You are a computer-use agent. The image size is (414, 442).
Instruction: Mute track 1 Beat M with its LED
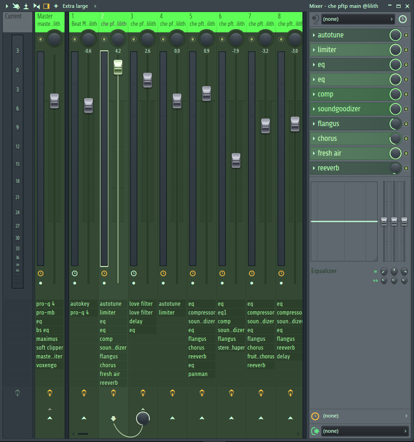coord(75,39)
